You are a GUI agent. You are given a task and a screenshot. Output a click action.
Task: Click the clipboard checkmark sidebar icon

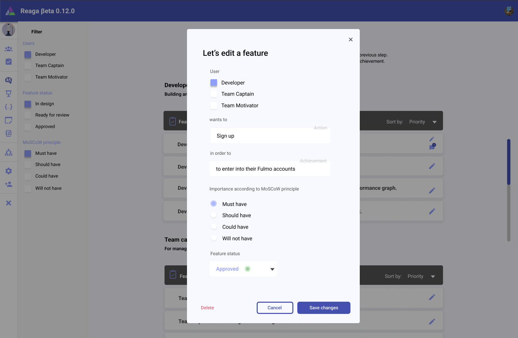pyautogui.click(x=9, y=62)
